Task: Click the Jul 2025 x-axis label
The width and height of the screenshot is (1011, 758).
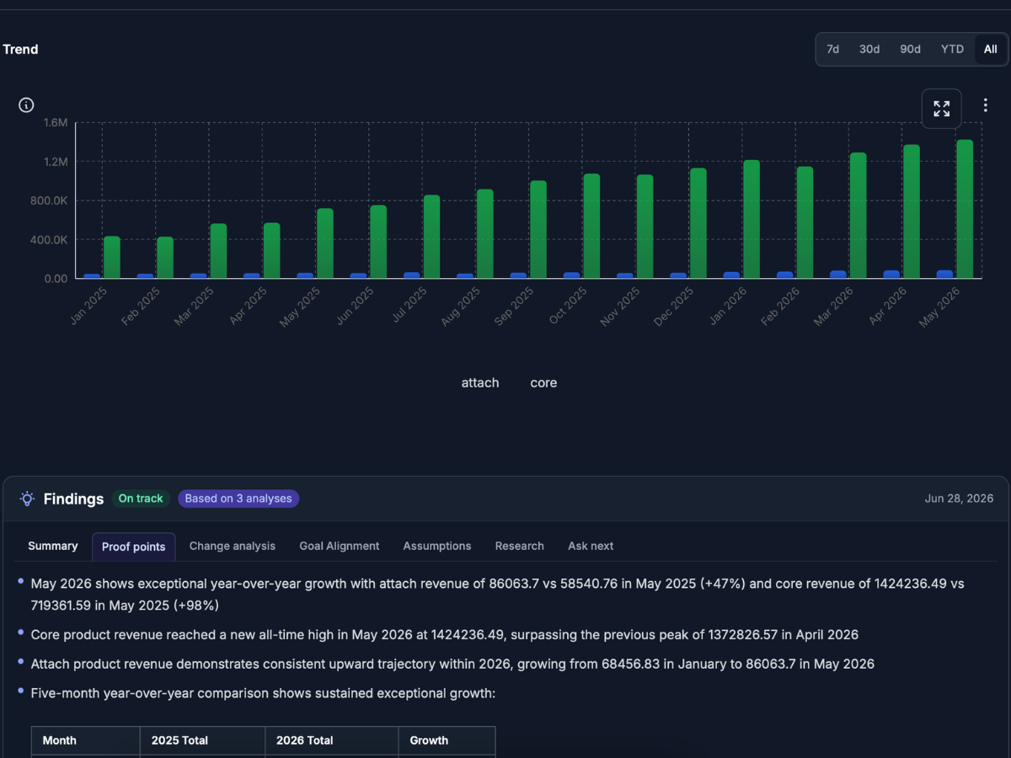Action: [x=410, y=305]
